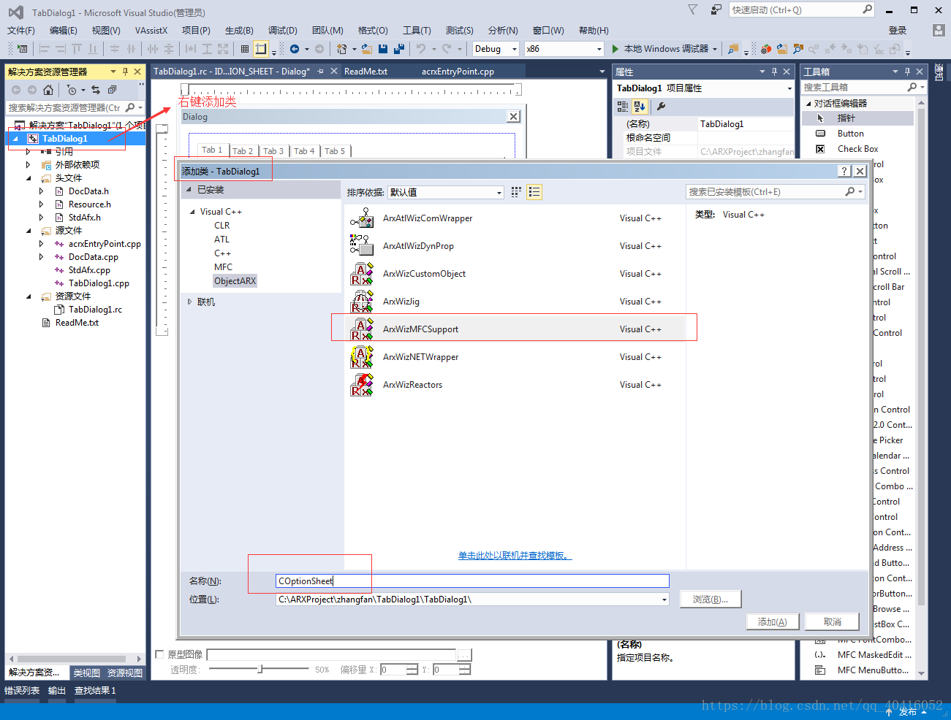Toggle the 原型图像 checkbox
Screen dimensions: 951x720
coord(160,654)
